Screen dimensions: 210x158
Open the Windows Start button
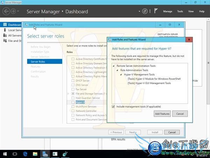pyautogui.click(x=5, y=154)
